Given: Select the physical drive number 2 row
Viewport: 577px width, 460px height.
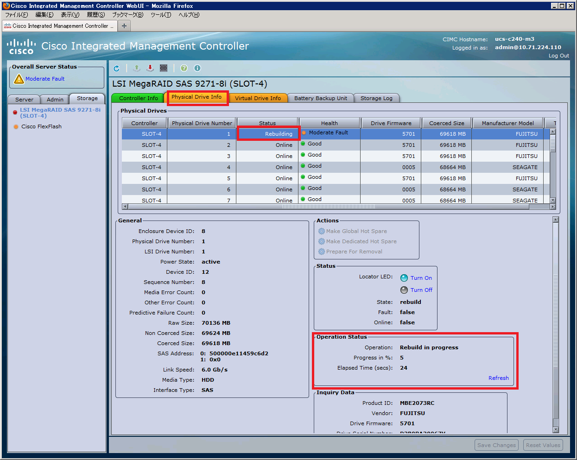Looking at the screenshot, I should click(336, 145).
